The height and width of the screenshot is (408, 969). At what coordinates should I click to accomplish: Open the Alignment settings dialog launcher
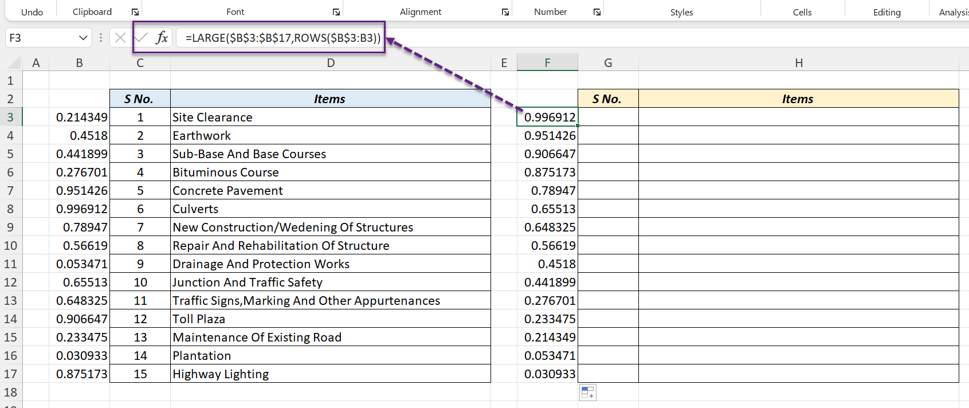click(505, 12)
